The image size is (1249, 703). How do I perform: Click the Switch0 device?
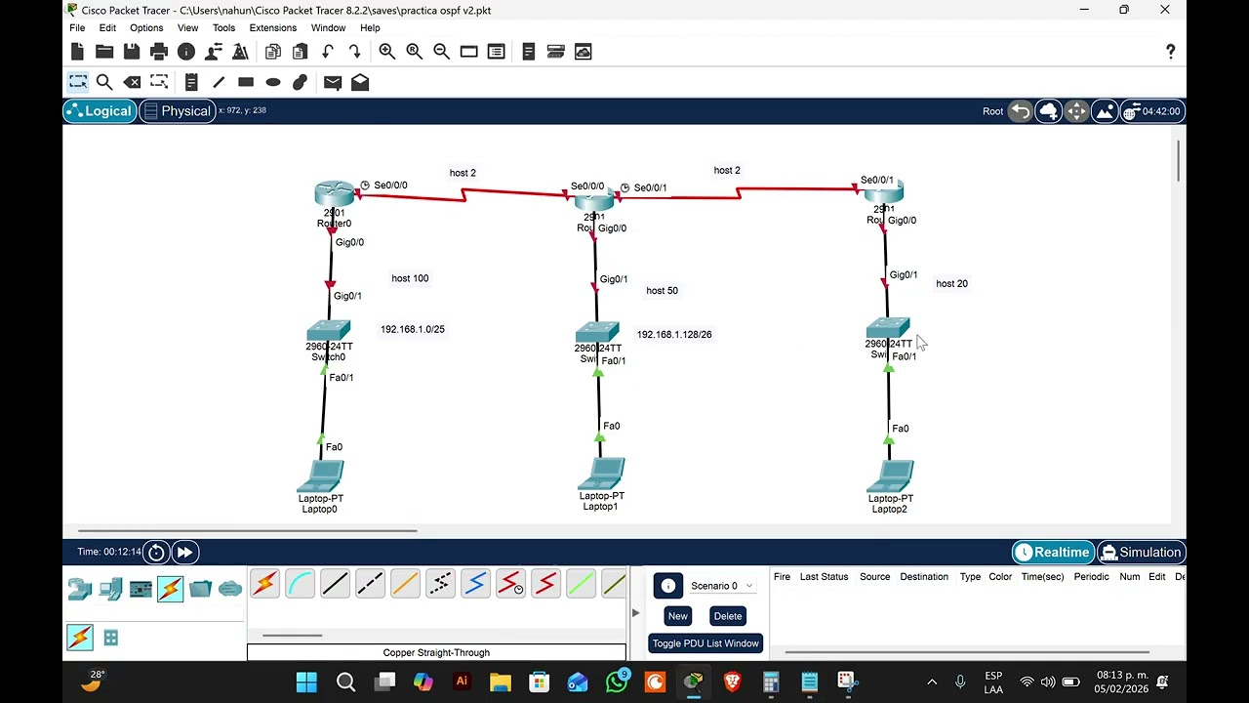[329, 330]
